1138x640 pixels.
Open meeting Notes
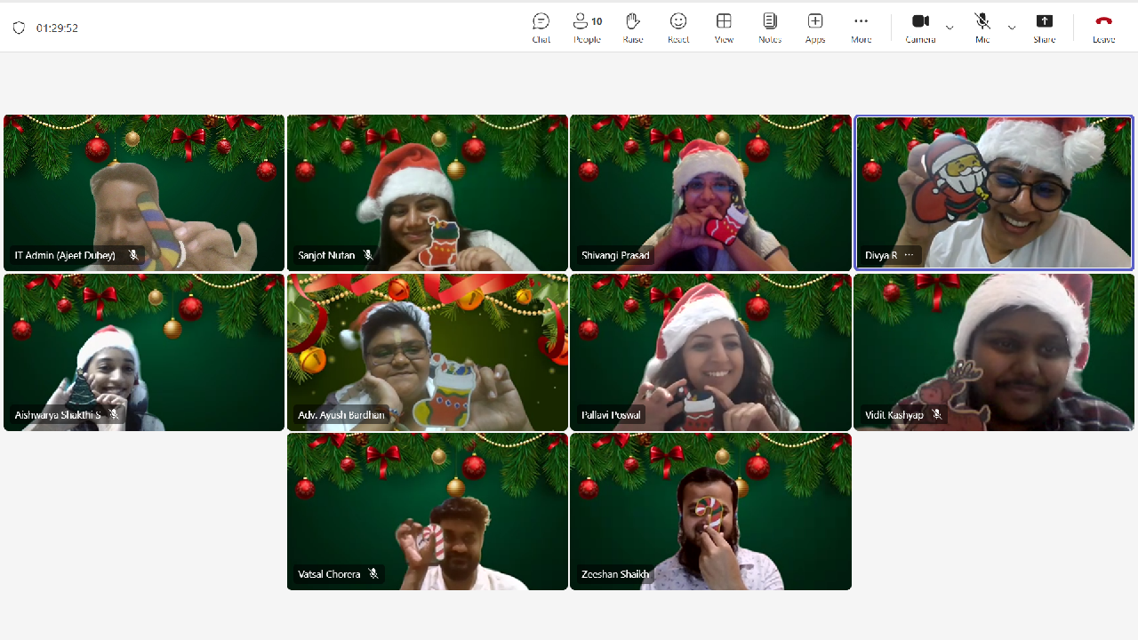770,28
